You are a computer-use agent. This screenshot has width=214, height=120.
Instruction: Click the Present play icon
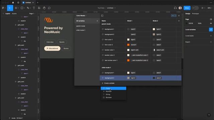202,8
